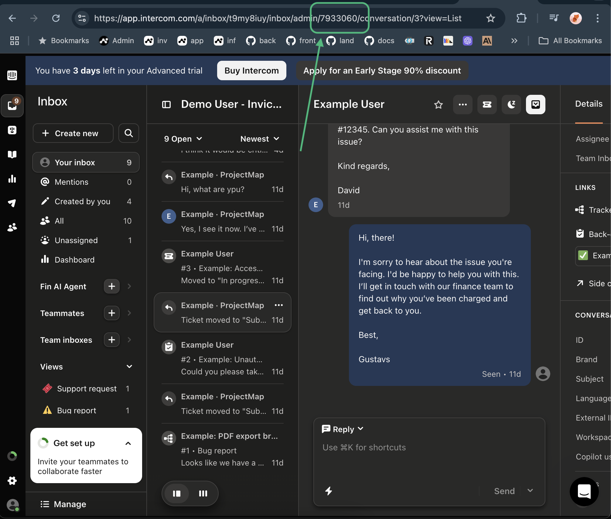Star the Example User conversation
The image size is (611, 519).
point(438,105)
